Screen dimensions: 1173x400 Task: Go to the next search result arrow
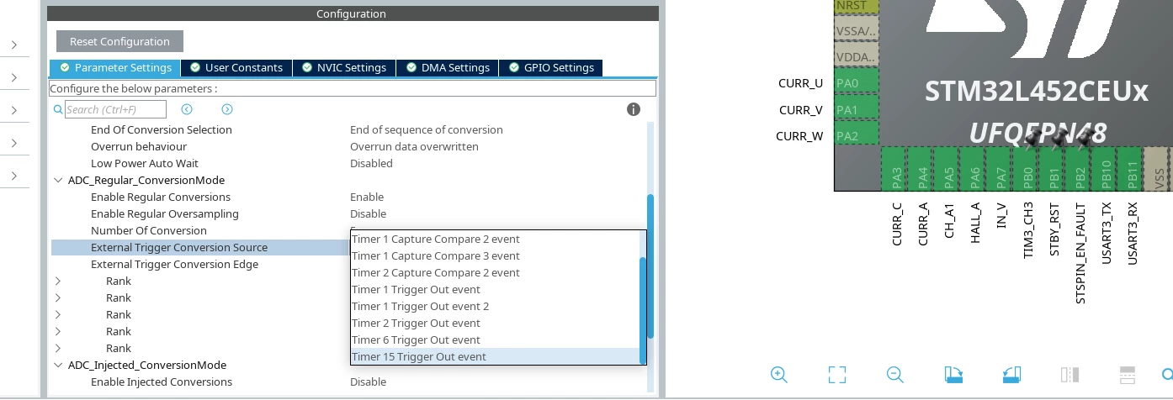point(227,109)
